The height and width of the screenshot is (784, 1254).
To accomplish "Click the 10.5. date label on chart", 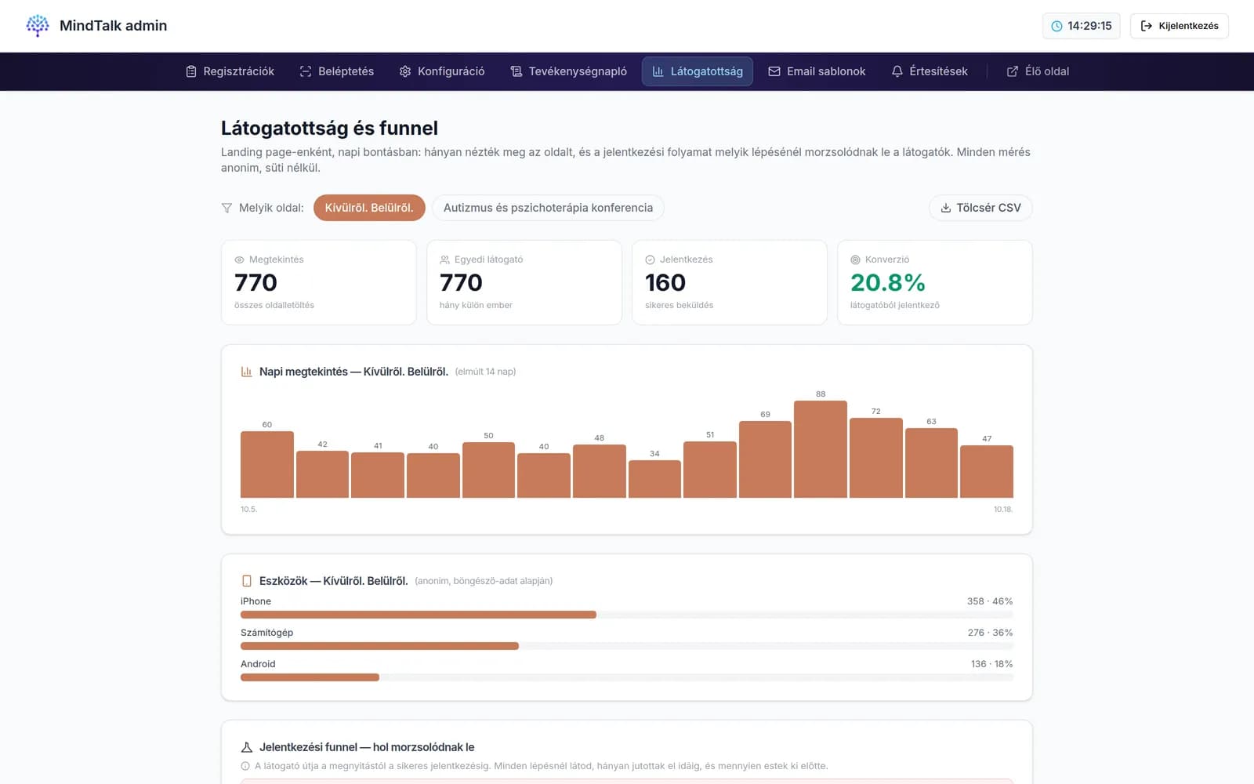I will 248,510.
